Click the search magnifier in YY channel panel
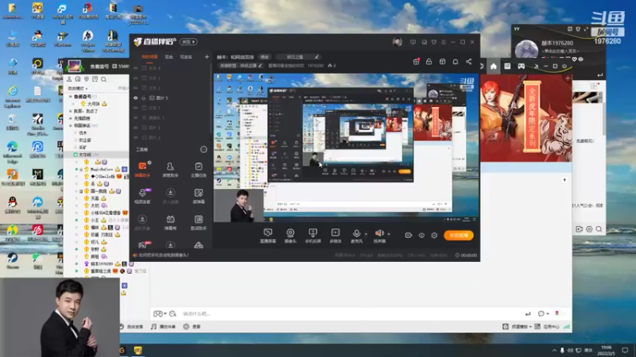This screenshot has height=357, width=636. click(104, 79)
